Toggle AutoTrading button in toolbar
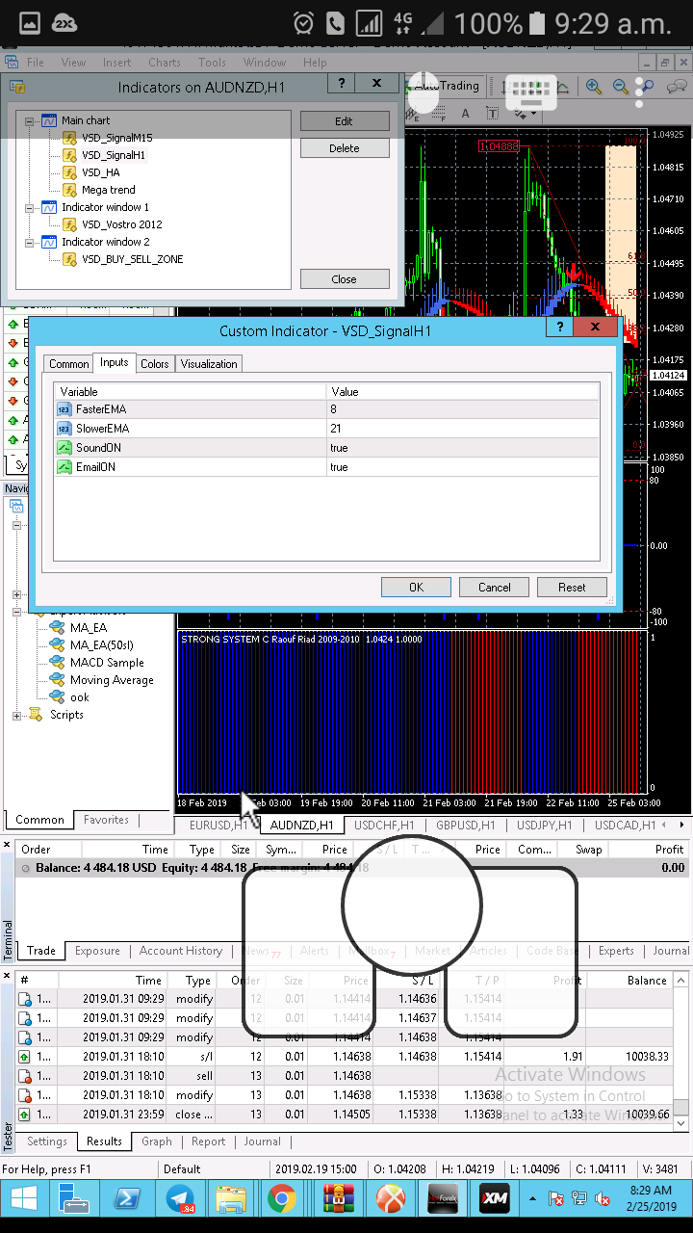 coord(445,86)
